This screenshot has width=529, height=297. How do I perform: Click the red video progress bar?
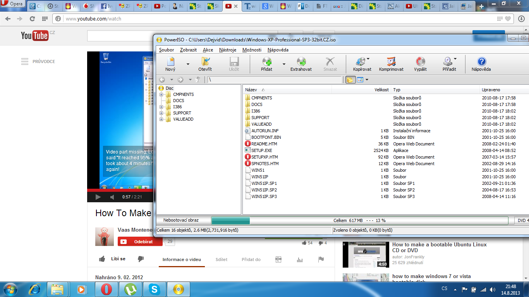click(120, 190)
